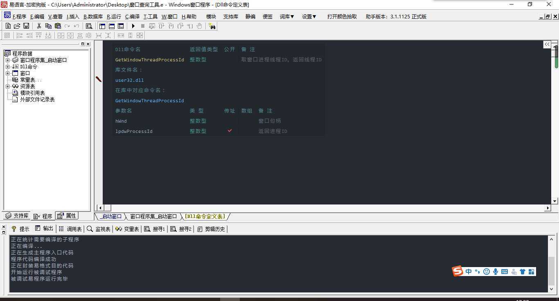This screenshot has width=559, height=301.
Task: Paste using the clipboard toolbar icon
Action: [58, 26]
